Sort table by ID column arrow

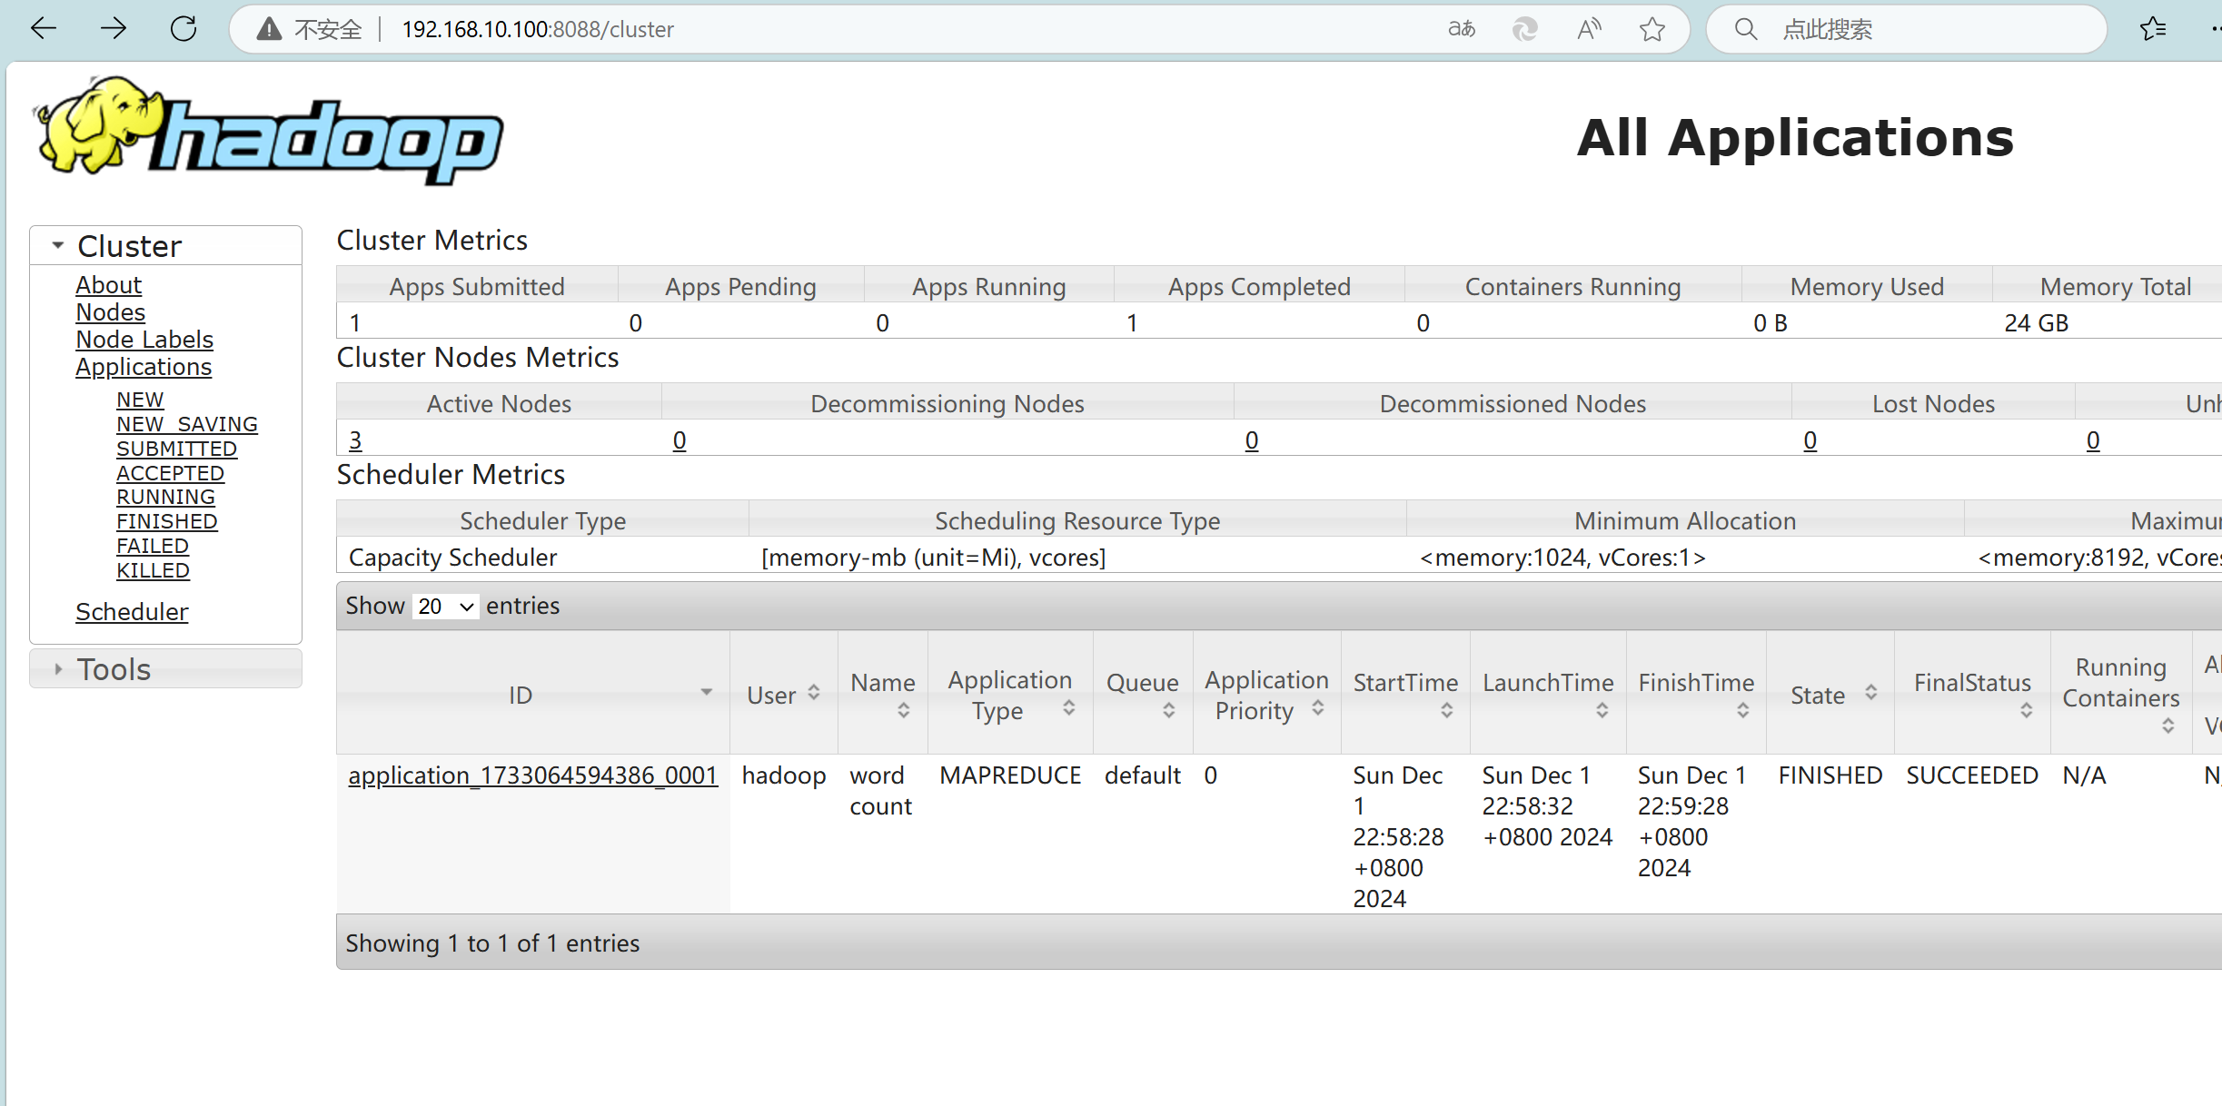point(706,693)
